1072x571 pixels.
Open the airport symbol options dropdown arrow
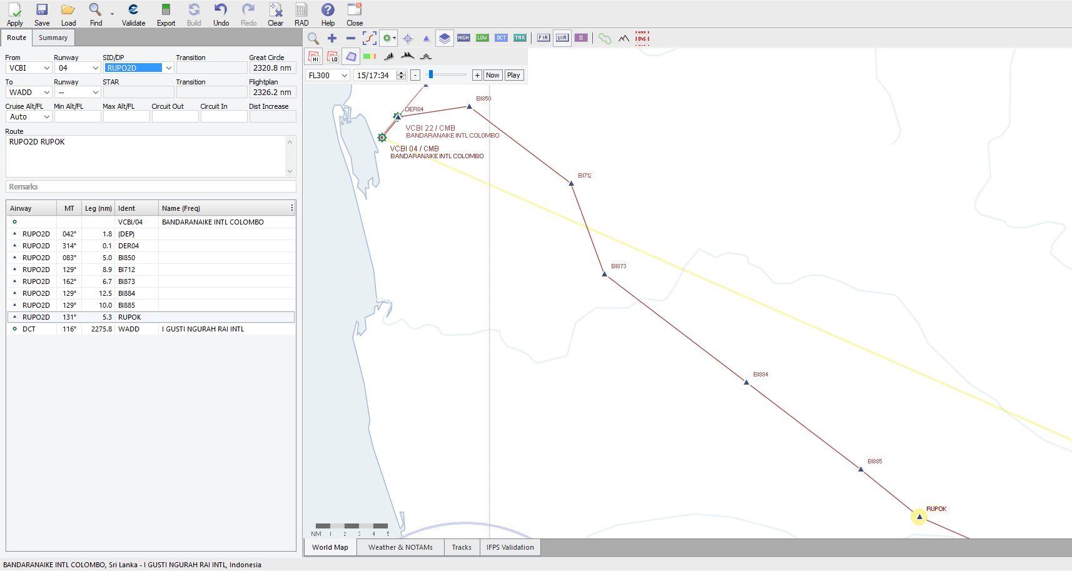pyautogui.click(x=394, y=38)
